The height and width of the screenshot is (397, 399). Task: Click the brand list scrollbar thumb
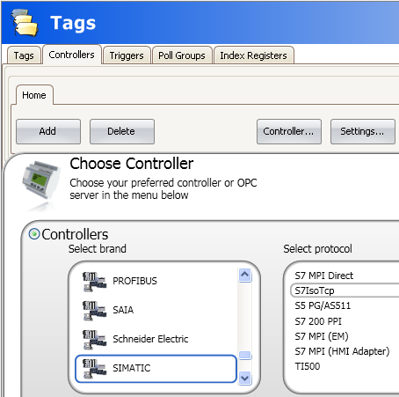tap(245, 355)
